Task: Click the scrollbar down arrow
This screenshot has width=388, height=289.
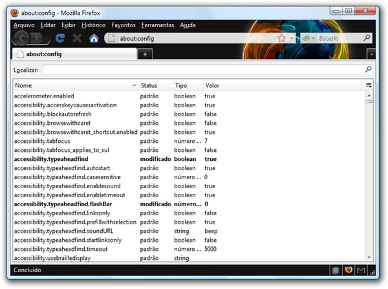Action: click(369, 257)
